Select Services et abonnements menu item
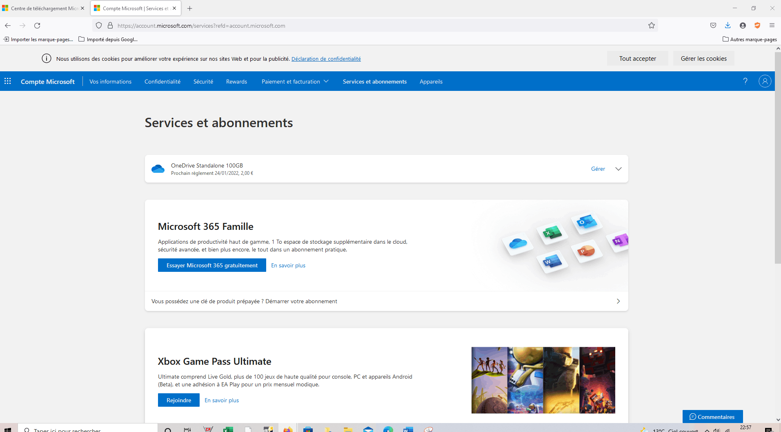The width and height of the screenshot is (781, 432). coord(375,82)
